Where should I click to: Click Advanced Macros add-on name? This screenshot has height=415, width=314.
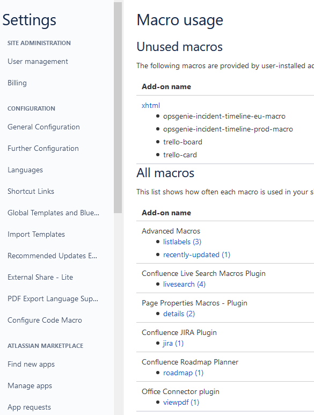(171, 231)
